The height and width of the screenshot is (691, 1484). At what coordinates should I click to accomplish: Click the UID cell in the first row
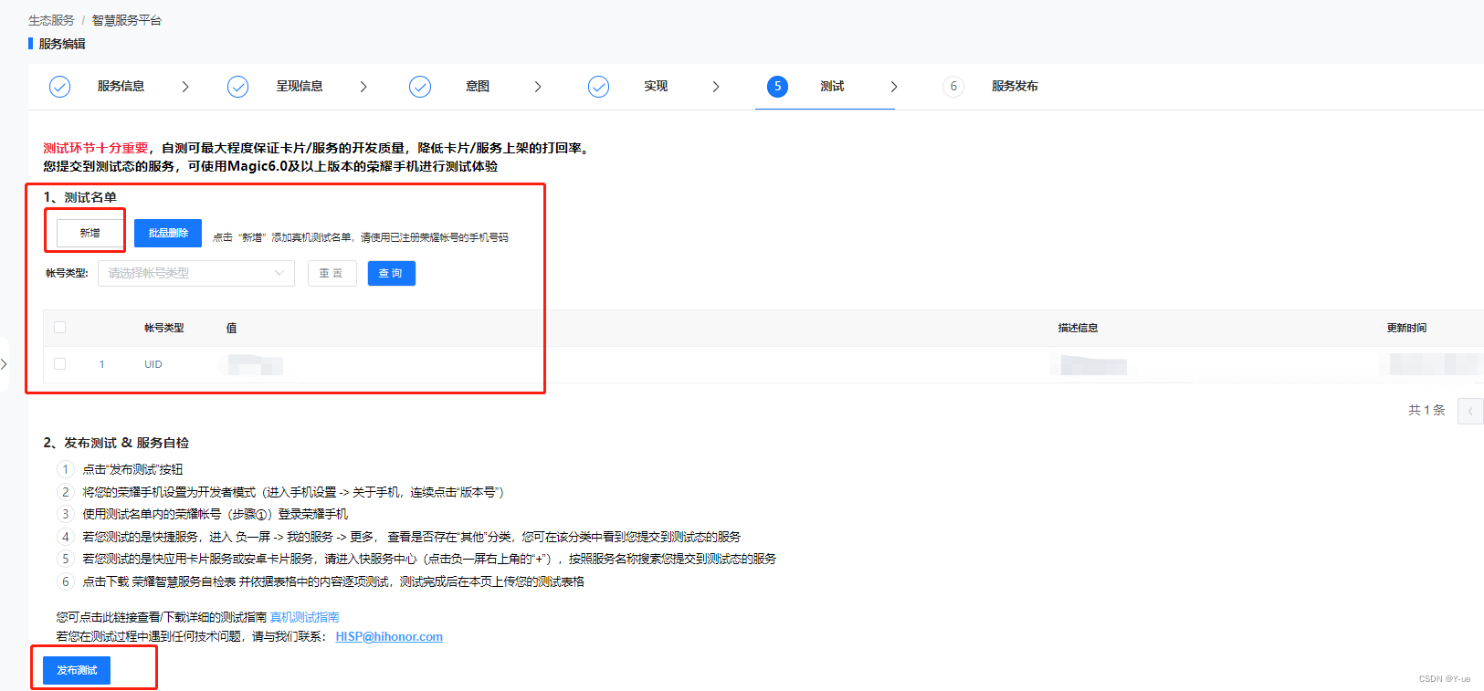(153, 364)
